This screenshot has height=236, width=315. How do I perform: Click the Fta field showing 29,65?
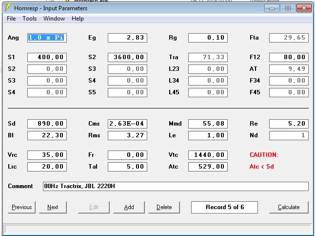(x=289, y=38)
